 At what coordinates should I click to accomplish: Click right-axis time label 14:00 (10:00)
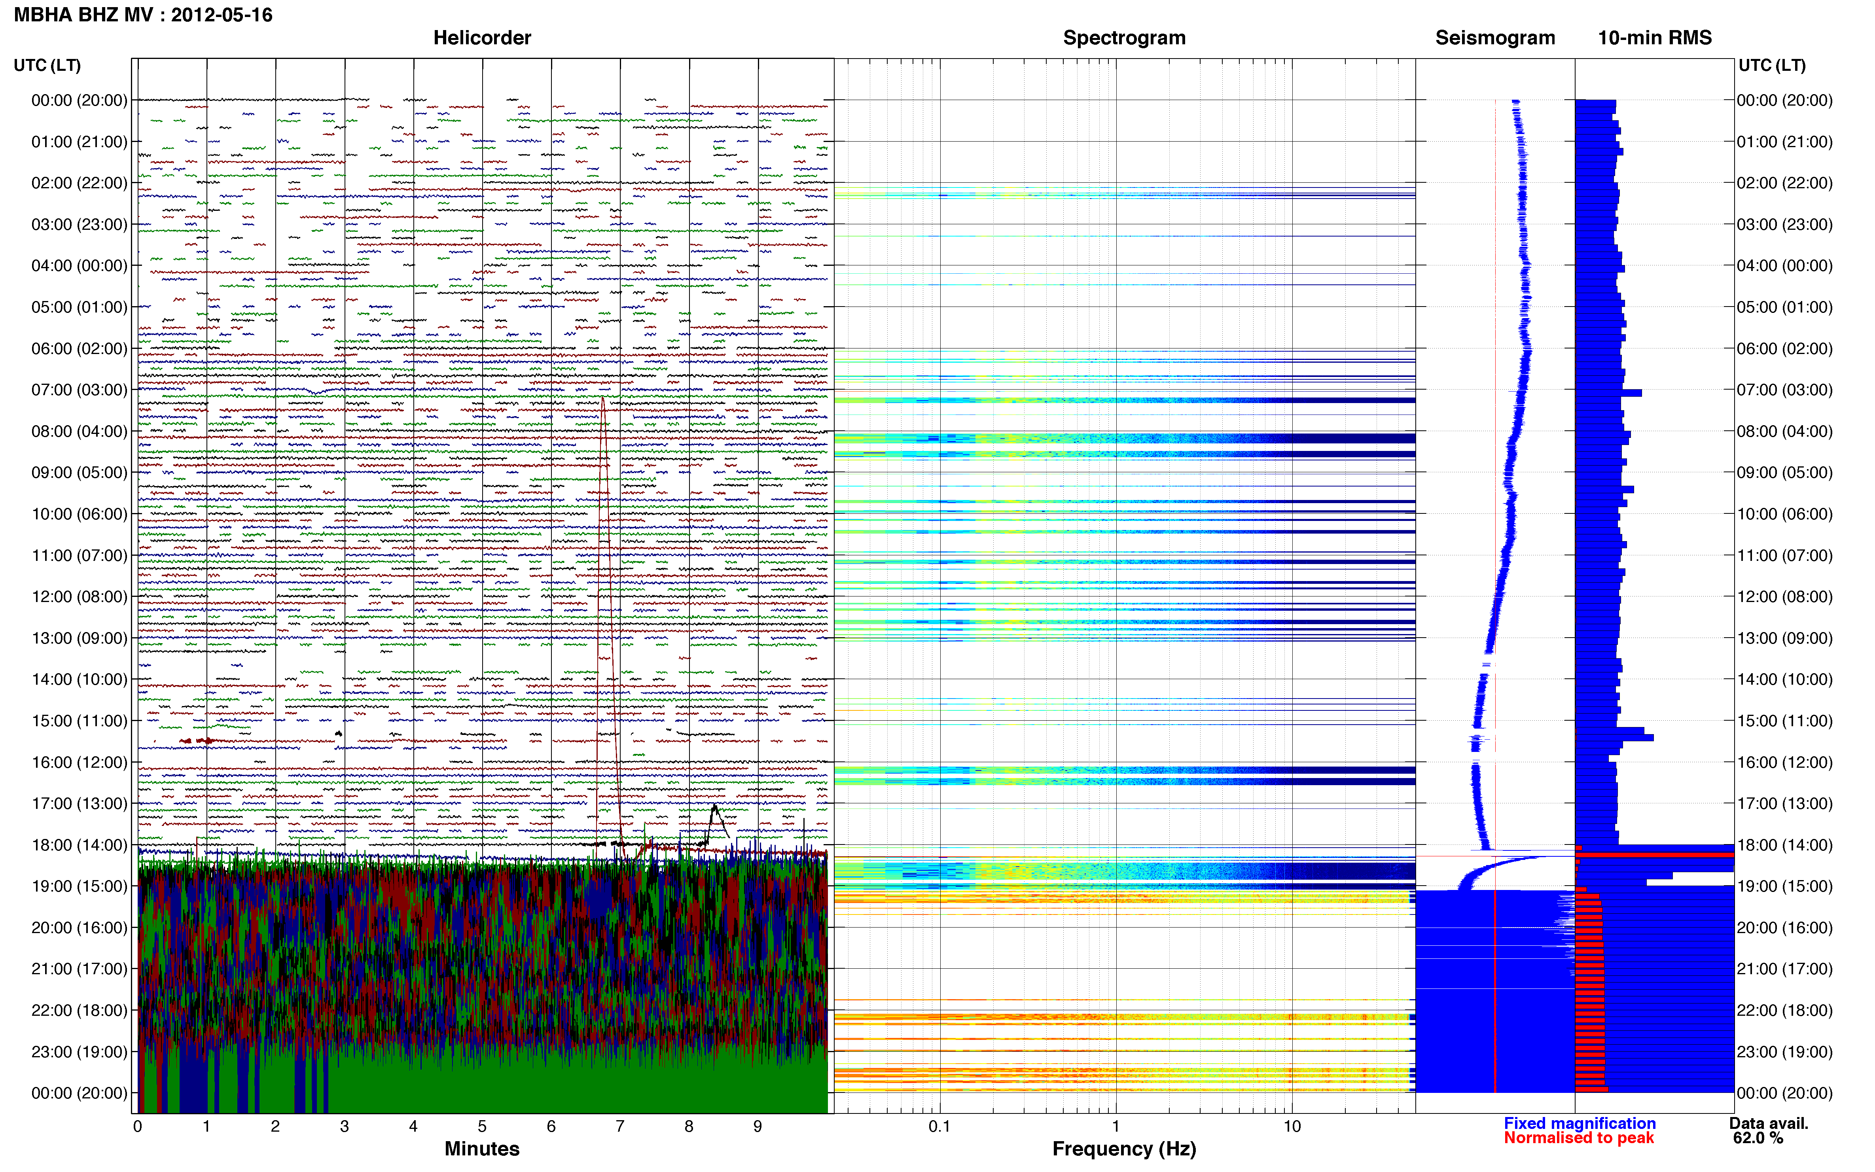click(1784, 680)
